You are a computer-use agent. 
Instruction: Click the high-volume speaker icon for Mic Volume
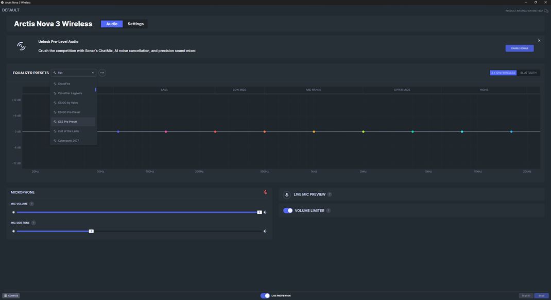point(265,212)
